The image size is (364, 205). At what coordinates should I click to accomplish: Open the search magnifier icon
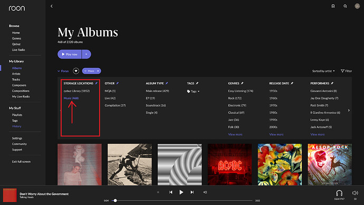[345, 6]
